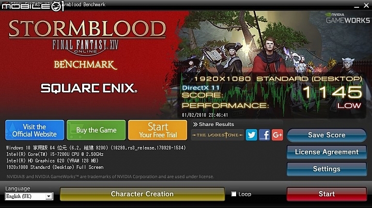Share results on Google Plus
Screen dimensions: 372x208
coord(277,135)
